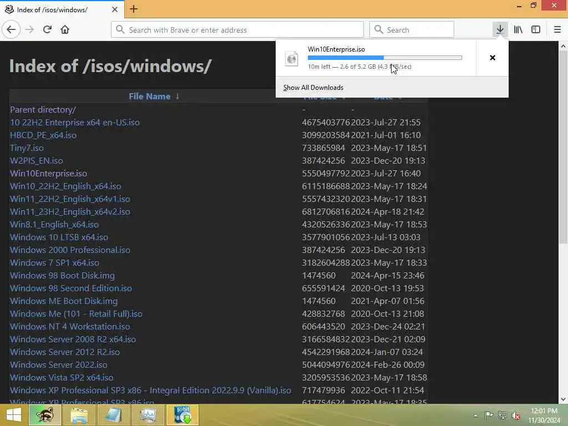Open the hamburger application menu
This screenshot has width=568, height=426.
[x=557, y=29]
